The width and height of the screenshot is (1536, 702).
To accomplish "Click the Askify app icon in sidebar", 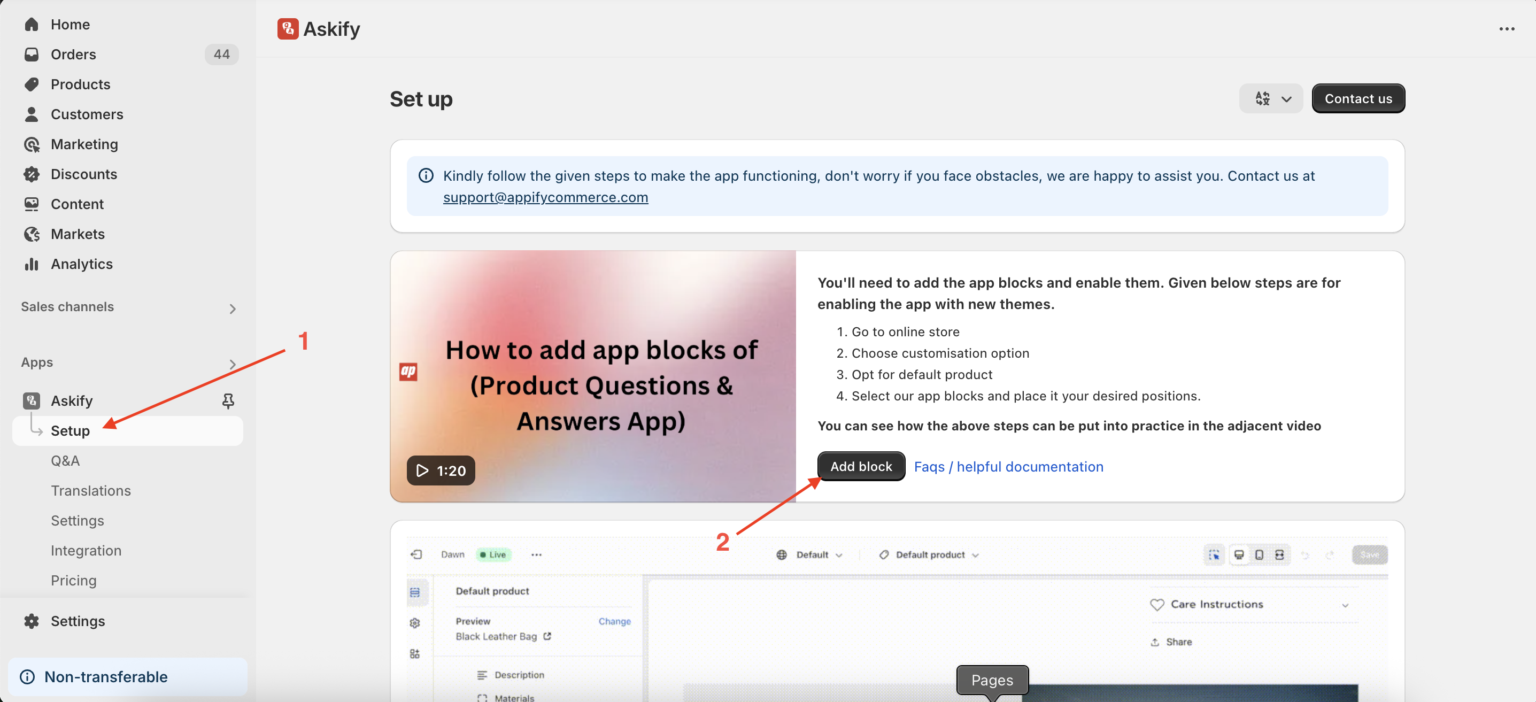I will 32,401.
